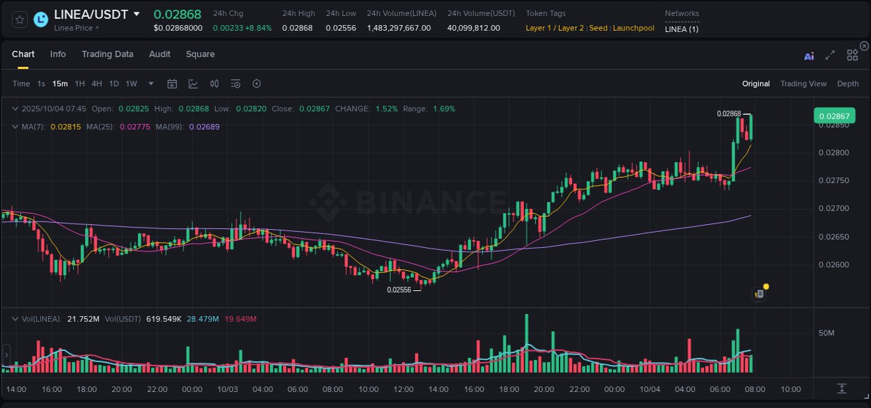Open the go-to-date calendar icon

pyautogui.click(x=172, y=84)
